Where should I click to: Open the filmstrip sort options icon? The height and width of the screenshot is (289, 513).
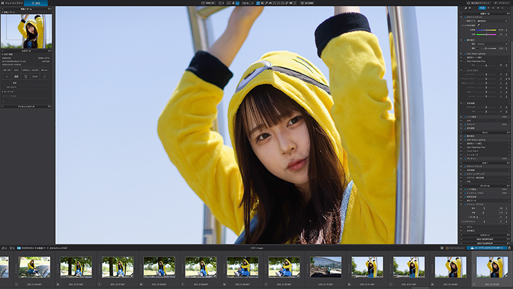point(4,248)
